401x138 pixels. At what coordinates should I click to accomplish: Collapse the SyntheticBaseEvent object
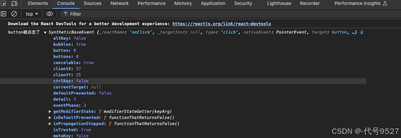(45, 32)
